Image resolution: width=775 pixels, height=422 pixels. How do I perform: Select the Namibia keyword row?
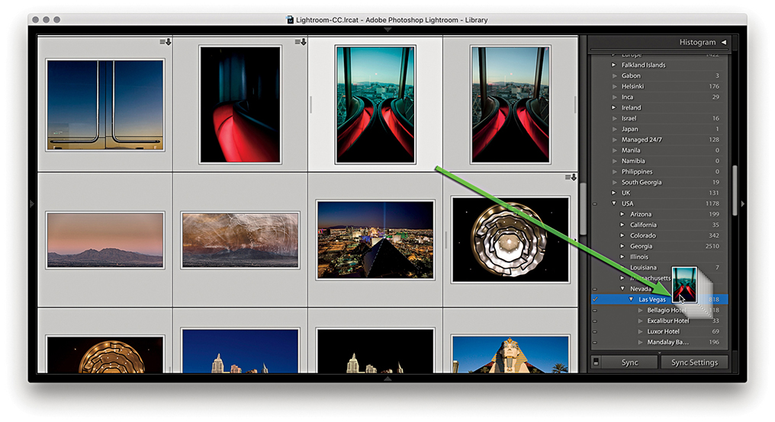point(659,161)
